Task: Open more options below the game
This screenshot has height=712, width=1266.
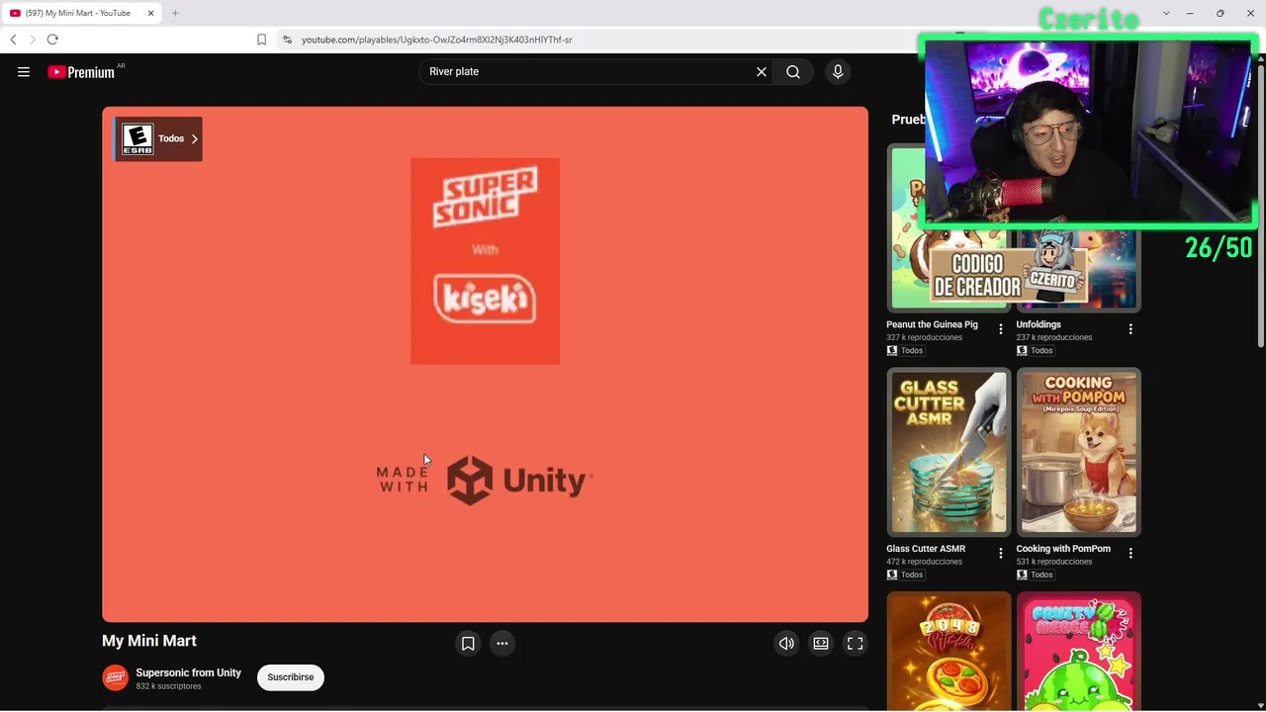Action: pos(502,644)
